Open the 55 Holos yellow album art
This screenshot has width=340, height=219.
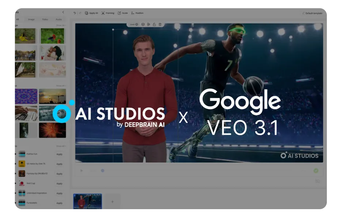[x=22, y=164]
